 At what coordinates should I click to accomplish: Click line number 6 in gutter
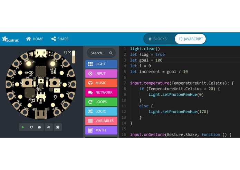click(125, 77)
